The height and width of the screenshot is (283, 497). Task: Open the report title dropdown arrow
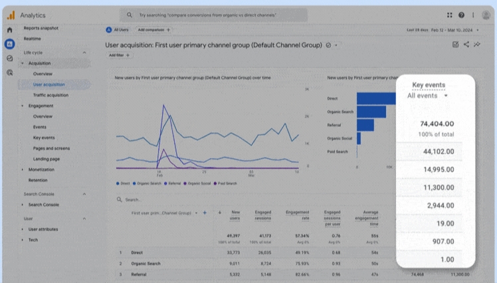[x=336, y=45]
